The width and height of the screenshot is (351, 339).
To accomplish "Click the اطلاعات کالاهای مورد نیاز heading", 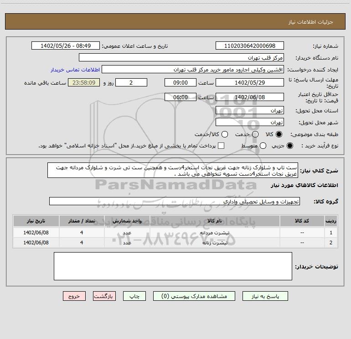I will click(305, 185).
